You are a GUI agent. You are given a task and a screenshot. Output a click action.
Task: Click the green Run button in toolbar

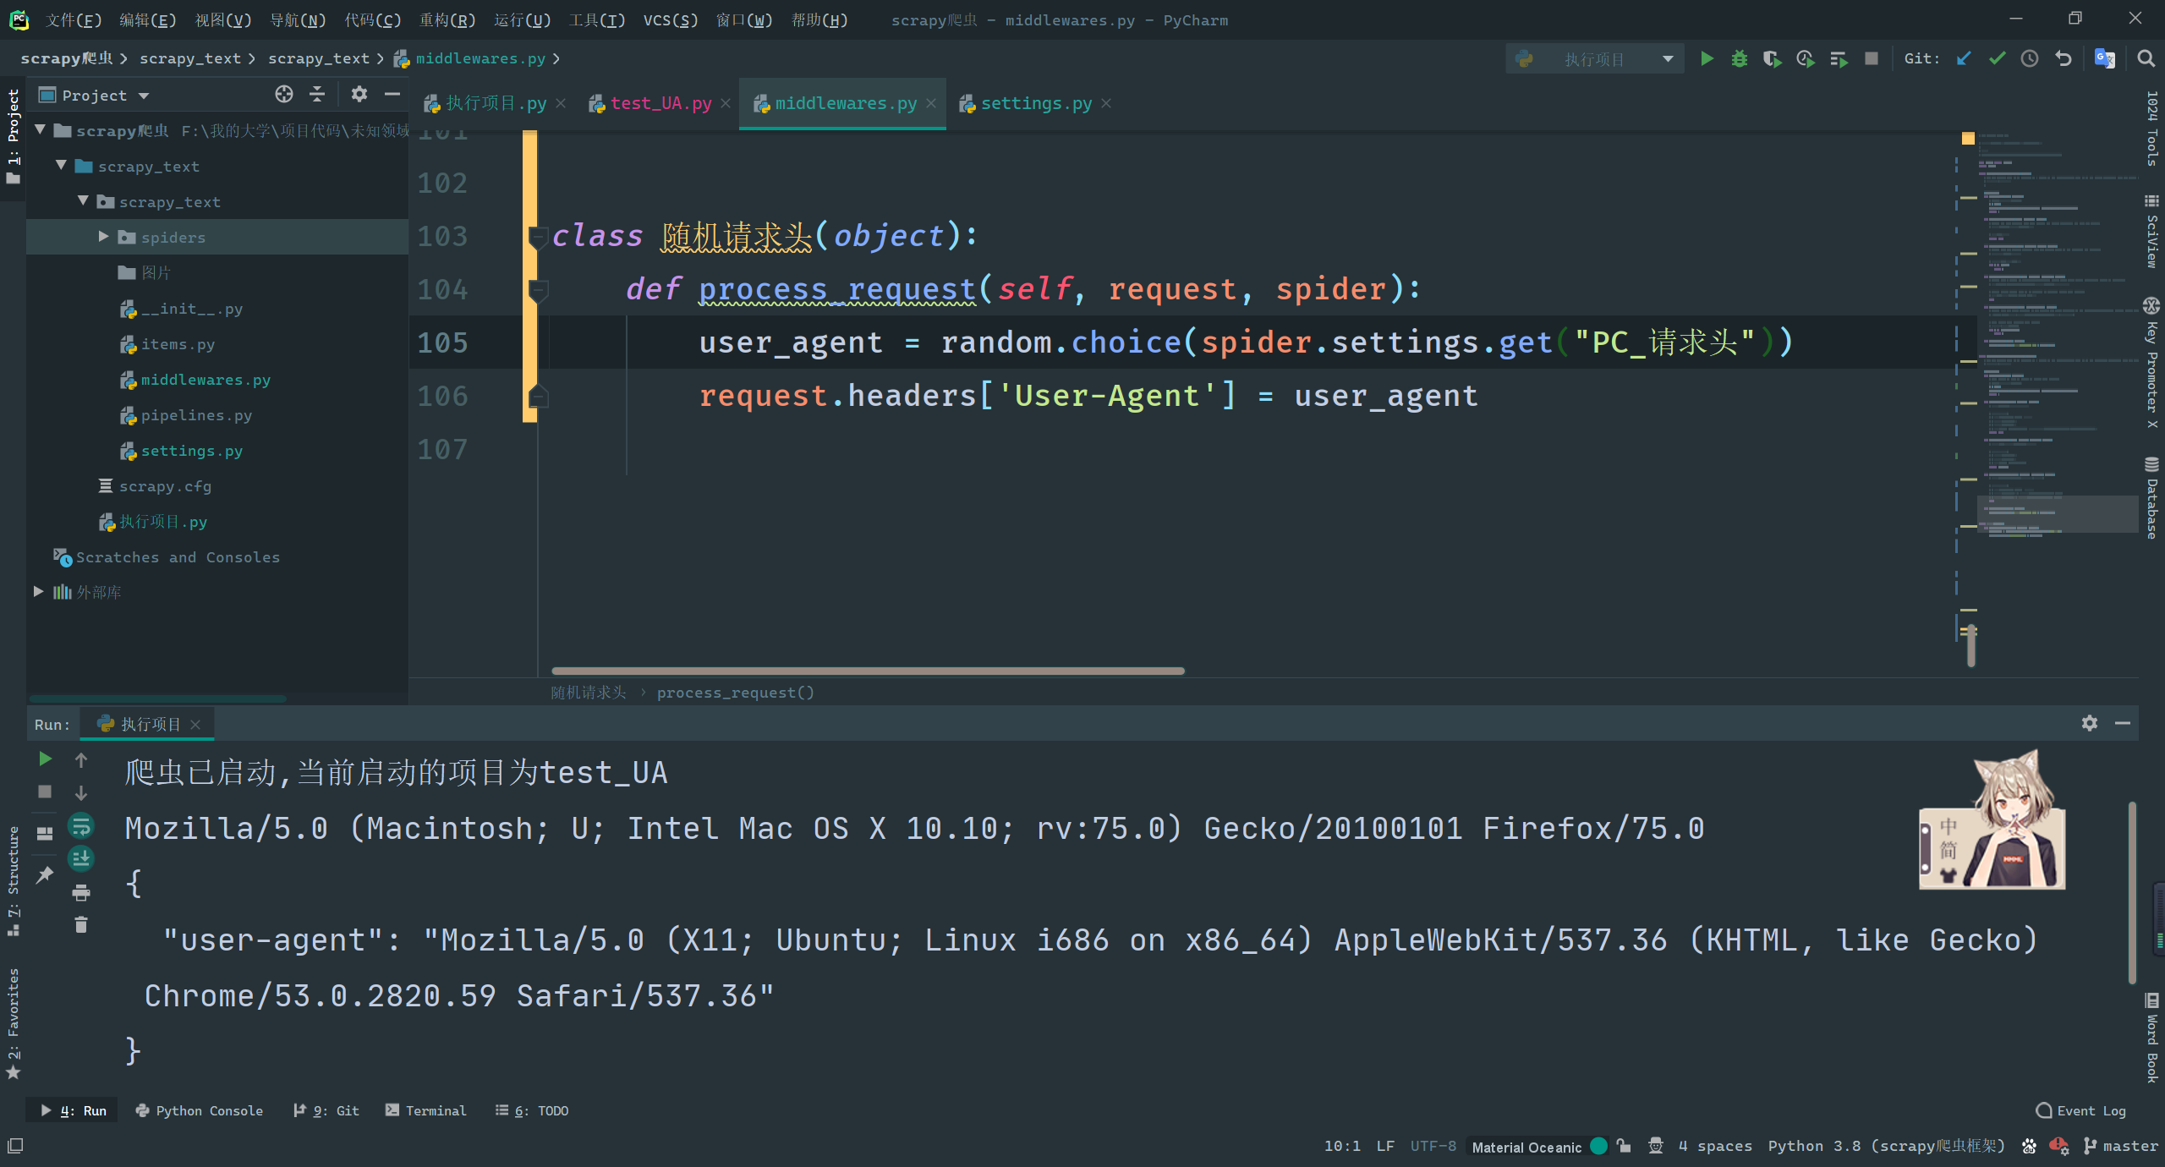(1707, 58)
